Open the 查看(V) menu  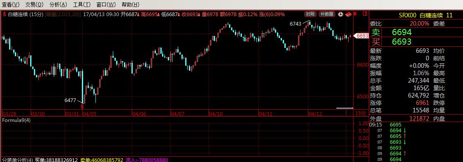(x=11, y=5)
